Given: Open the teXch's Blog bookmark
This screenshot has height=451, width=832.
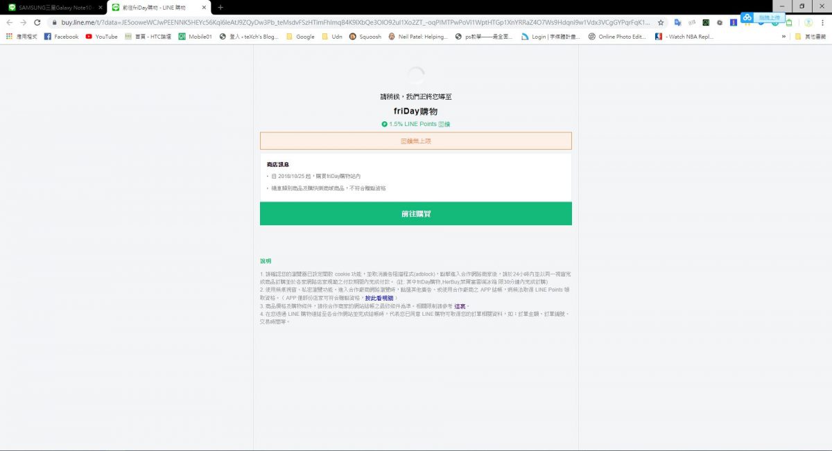Looking at the screenshot, I should point(248,37).
